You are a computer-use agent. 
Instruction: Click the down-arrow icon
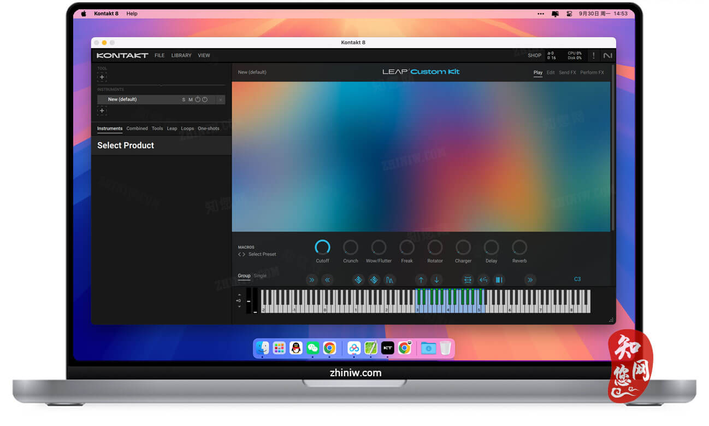tap(436, 280)
